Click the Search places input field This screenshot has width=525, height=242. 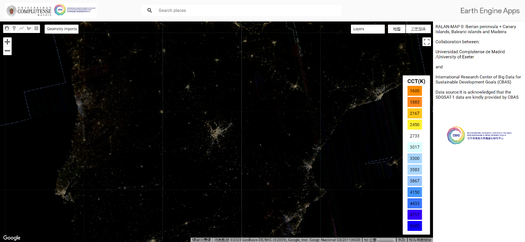(x=247, y=10)
